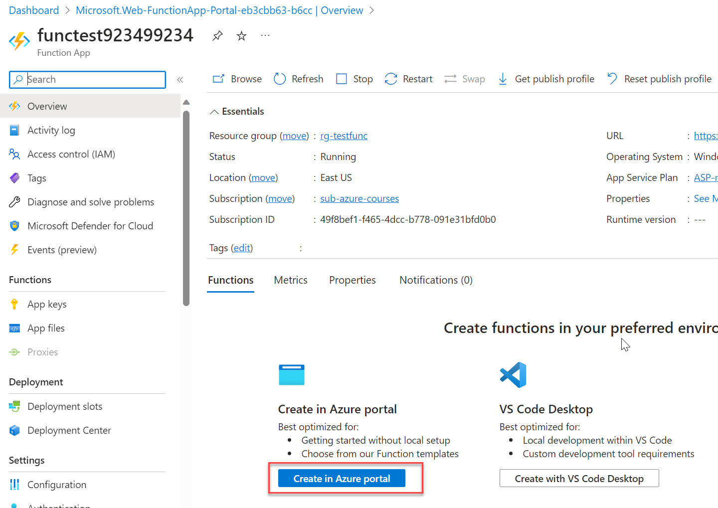Click move link beside Subscription
This screenshot has height=508, width=718.
[x=280, y=198]
